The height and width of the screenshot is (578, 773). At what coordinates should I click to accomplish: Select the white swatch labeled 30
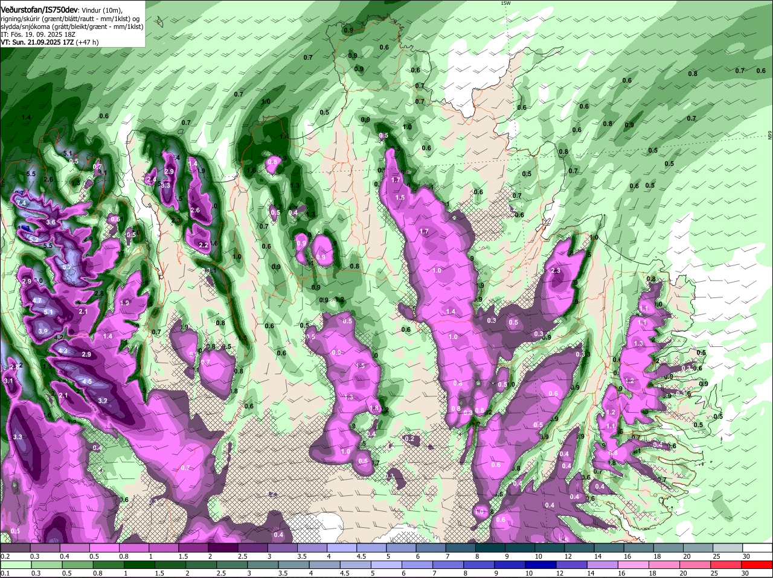758,547
